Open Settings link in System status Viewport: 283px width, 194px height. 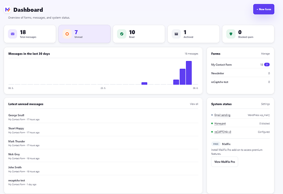(x=266, y=104)
